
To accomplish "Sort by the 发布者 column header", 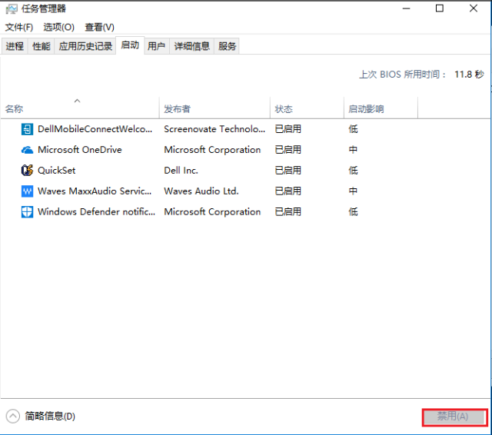I will 214,108.
